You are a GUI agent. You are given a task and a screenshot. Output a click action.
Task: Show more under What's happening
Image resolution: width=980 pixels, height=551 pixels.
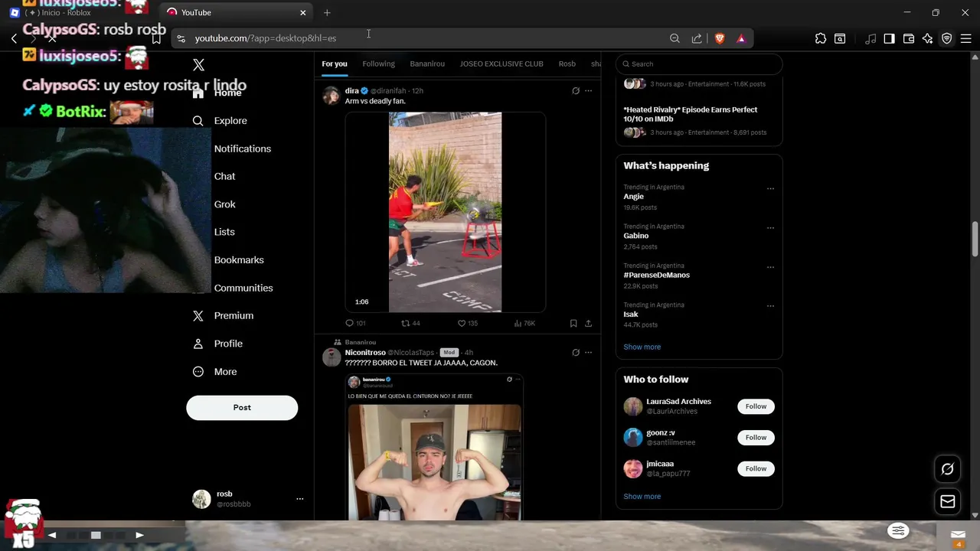(642, 347)
